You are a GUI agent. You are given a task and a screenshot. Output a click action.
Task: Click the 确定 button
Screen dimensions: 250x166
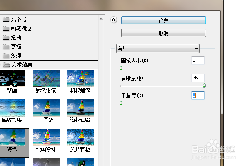tap(164, 20)
